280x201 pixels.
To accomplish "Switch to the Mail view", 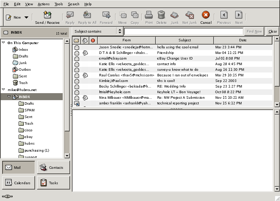I will tap(19, 167).
